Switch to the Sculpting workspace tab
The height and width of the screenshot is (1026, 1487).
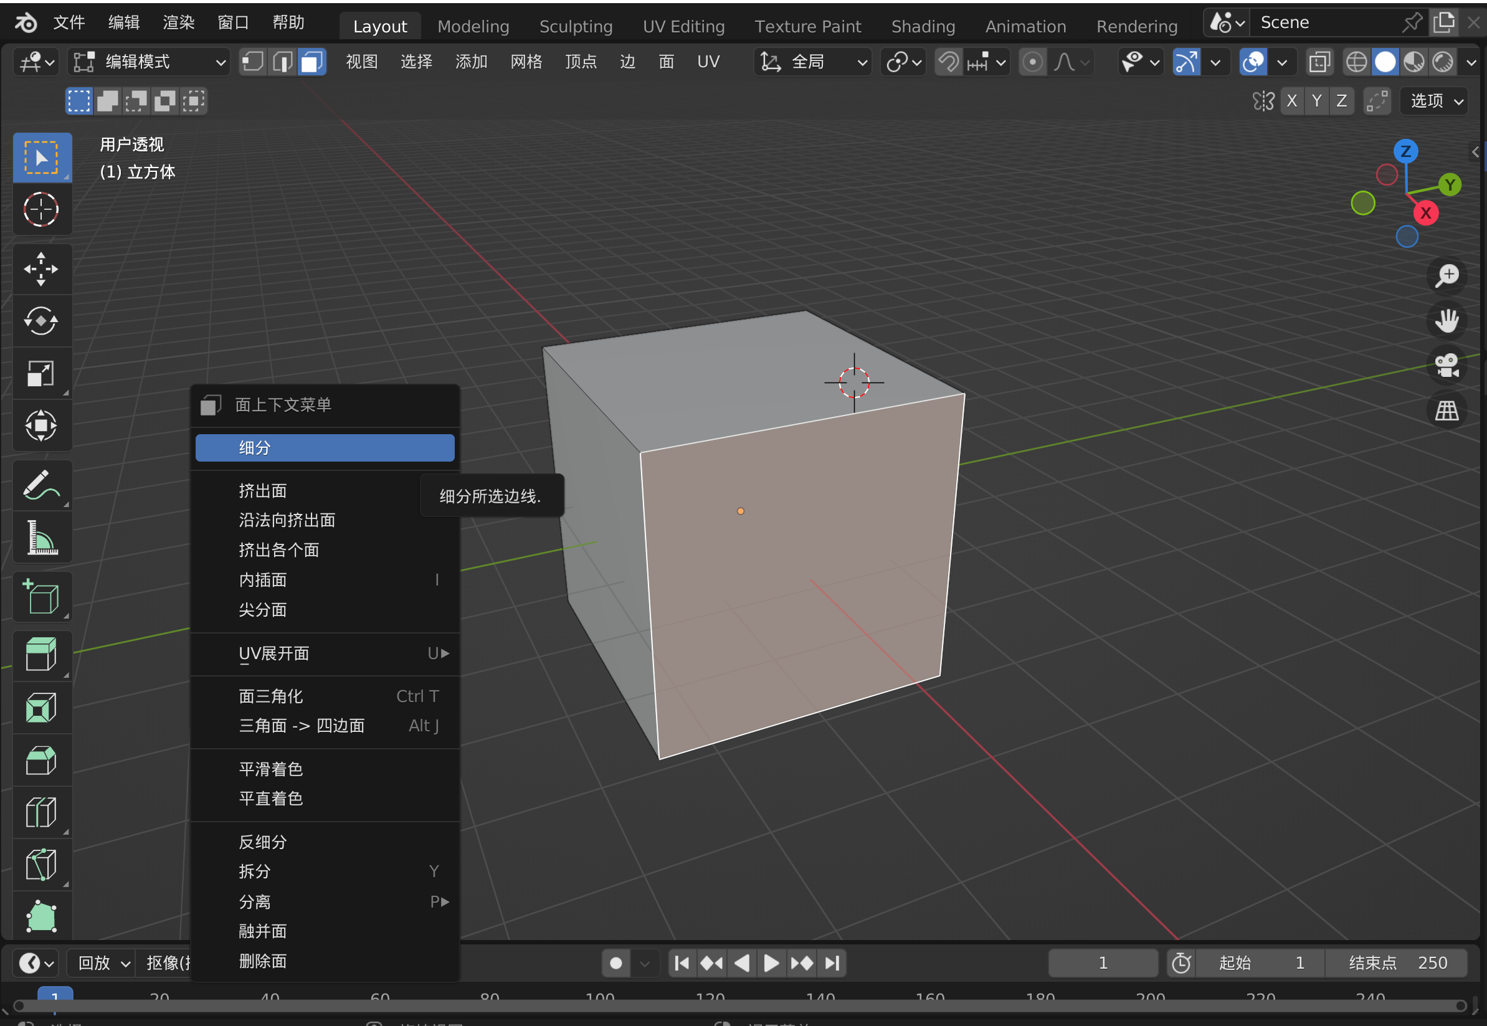click(576, 26)
